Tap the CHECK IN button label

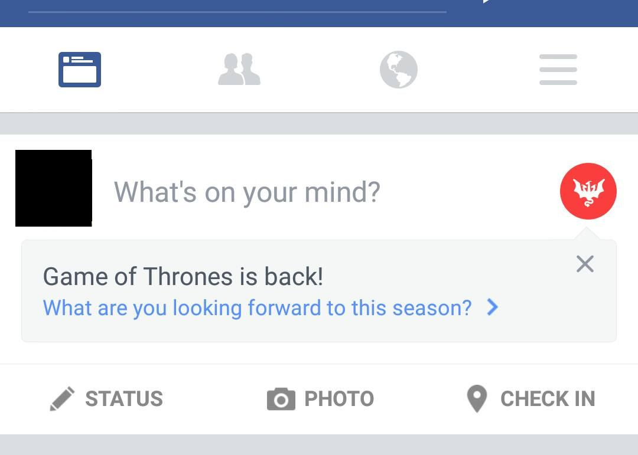pos(548,399)
